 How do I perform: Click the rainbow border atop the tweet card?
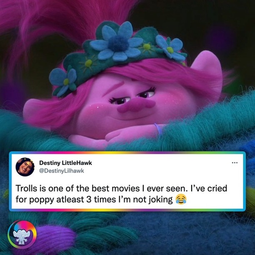127,152
